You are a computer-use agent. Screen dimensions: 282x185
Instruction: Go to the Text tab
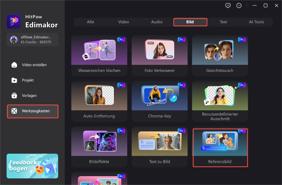223,22
